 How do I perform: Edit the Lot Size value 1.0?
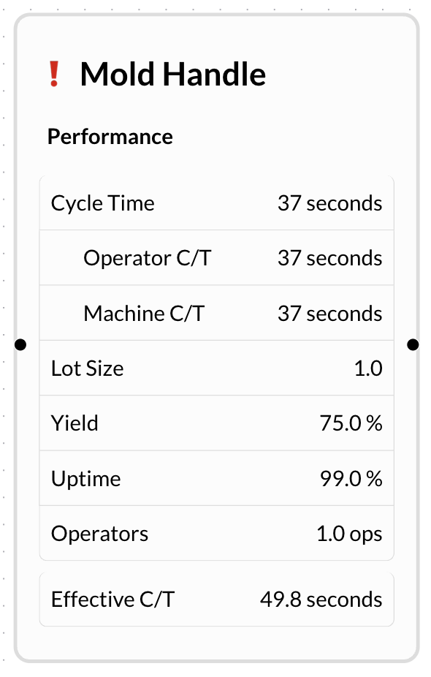[368, 368]
